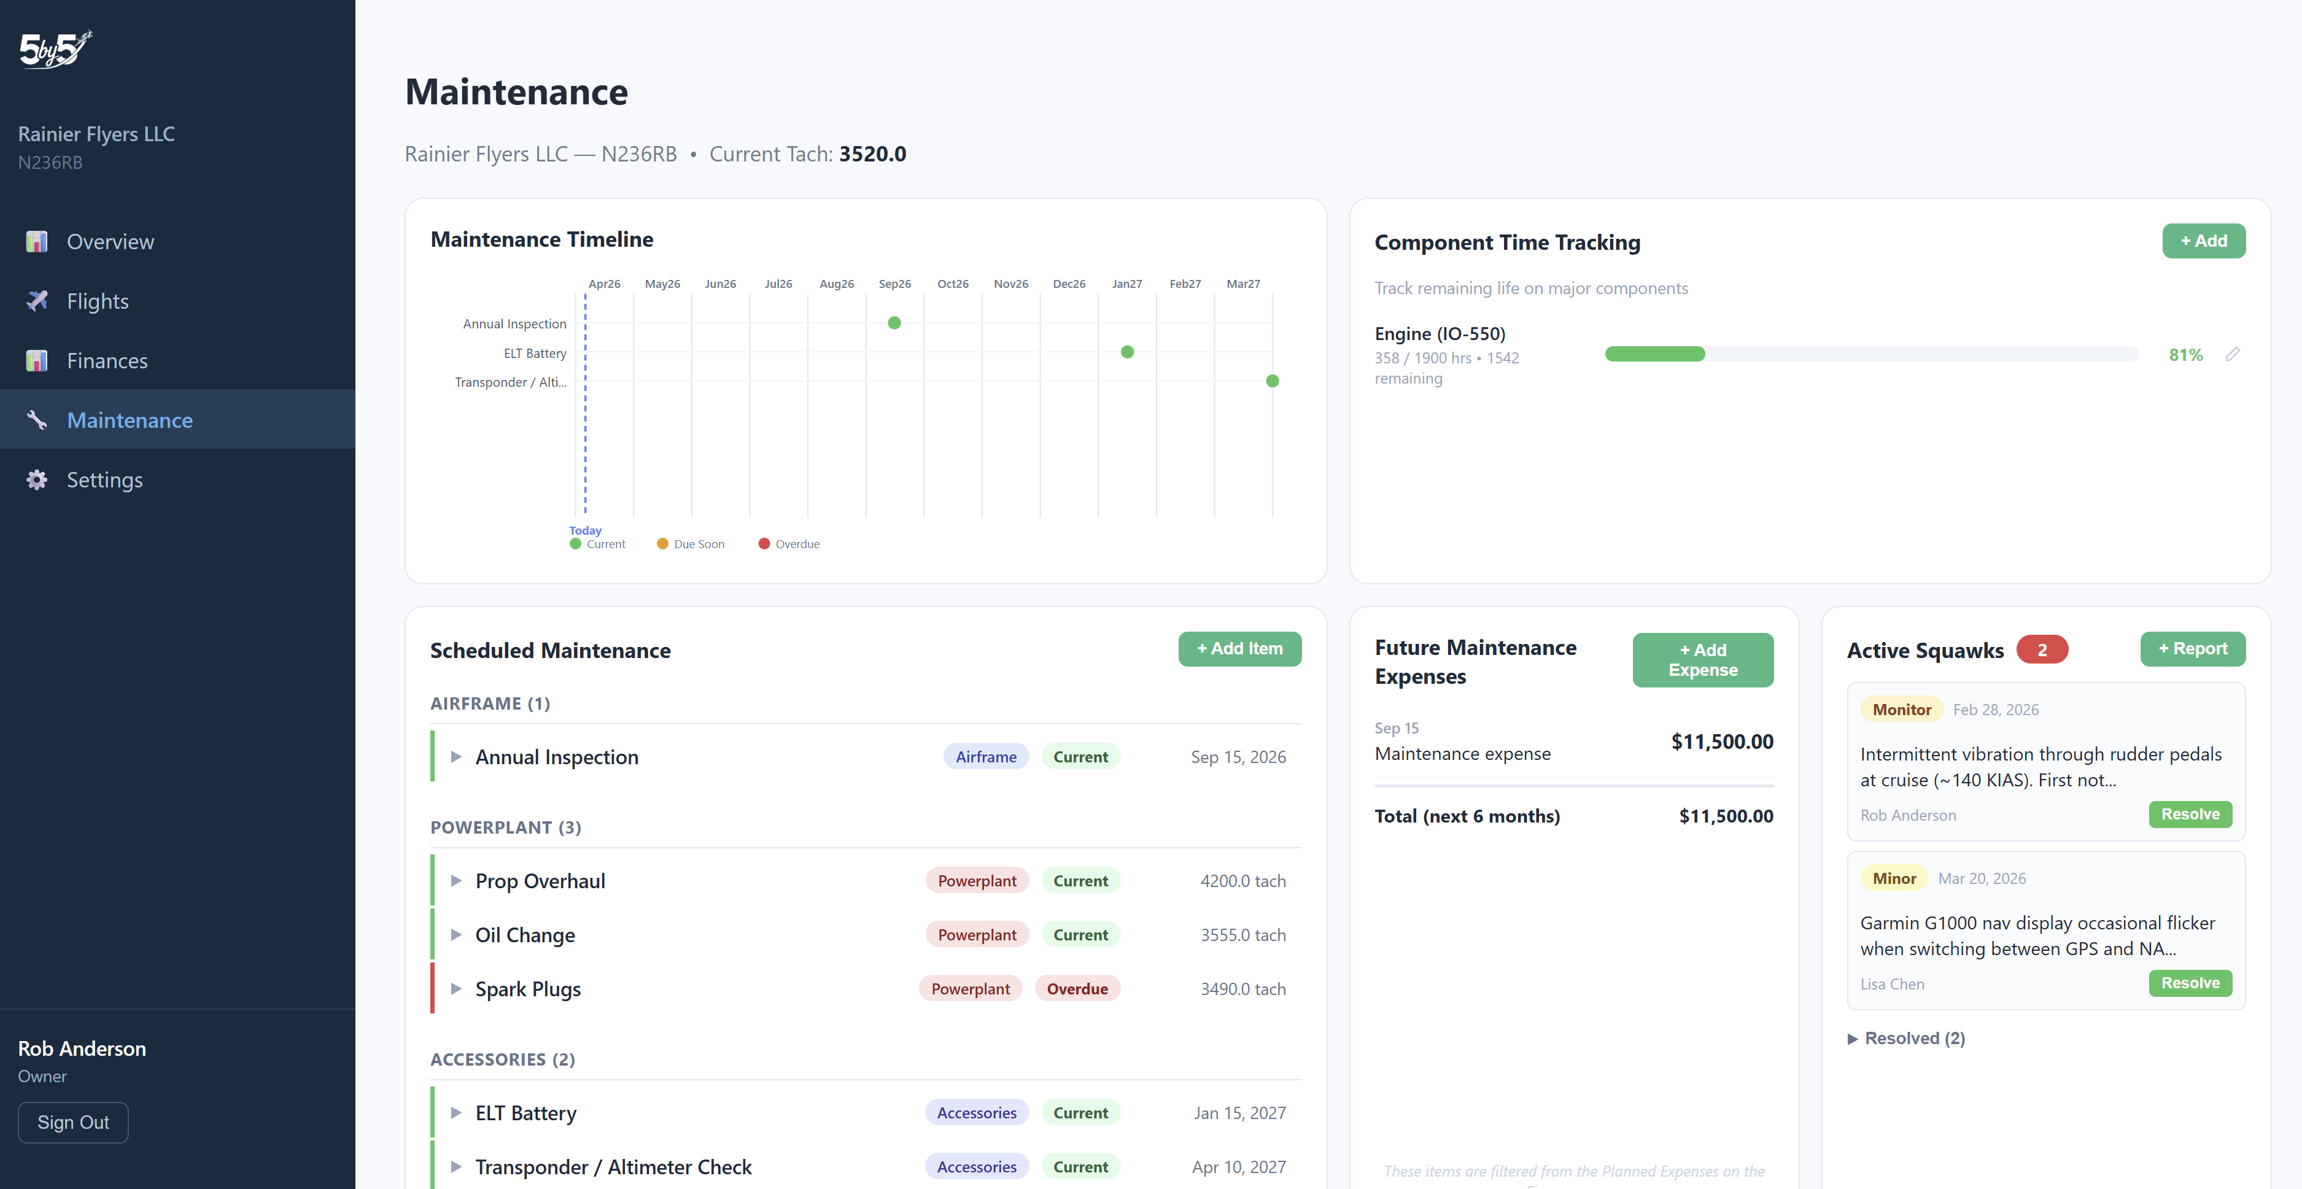Viewport: 2302px width, 1189px height.
Task: Show the Resolved squawks list
Action: tap(1907, 1038)
